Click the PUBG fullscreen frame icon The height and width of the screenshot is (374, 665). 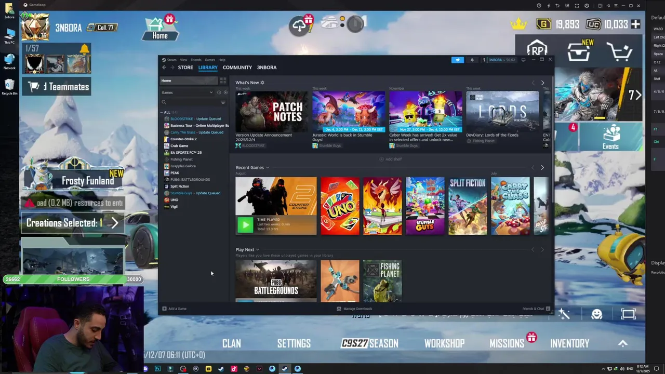[628, 314]
